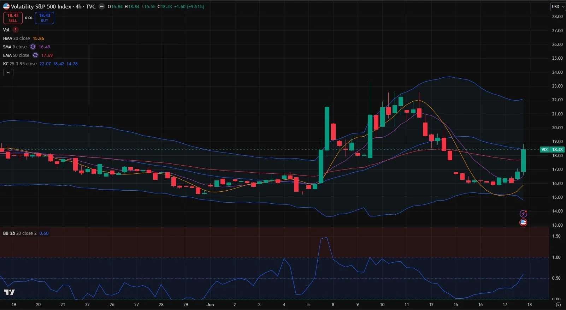Click the 0.50 level on %b scale

(x=556, y=278)
